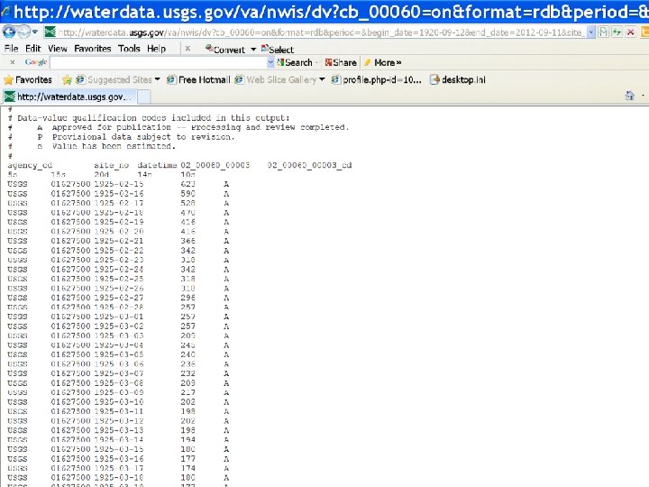The height and width of the screenshot is (487, 649).
Task: Stop loading with the red X icon
Action: (630, 32)
